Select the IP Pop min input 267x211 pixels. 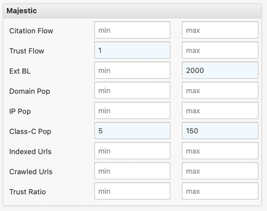[132, 110]
